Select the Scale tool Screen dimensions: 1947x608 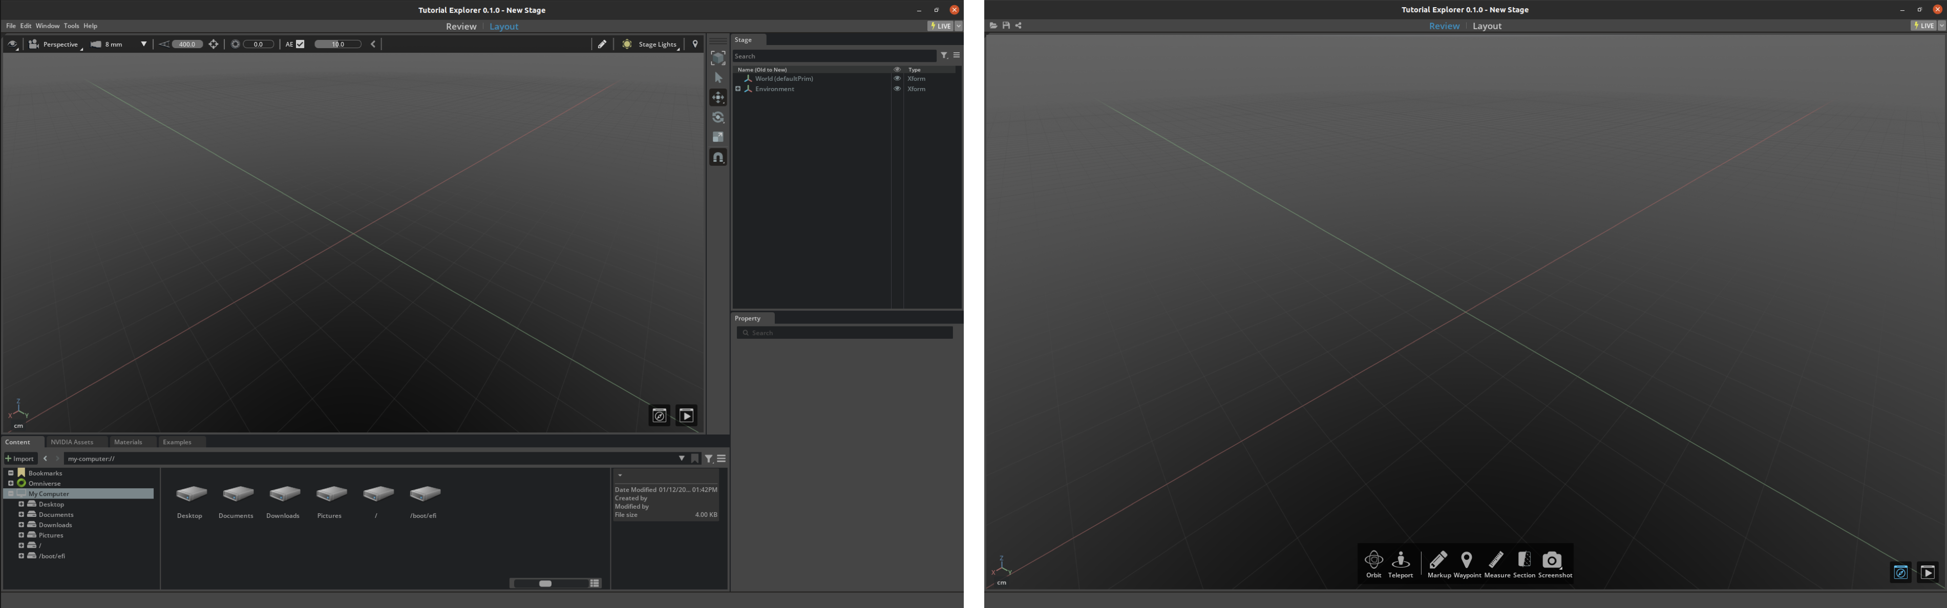tap(718, 137)
